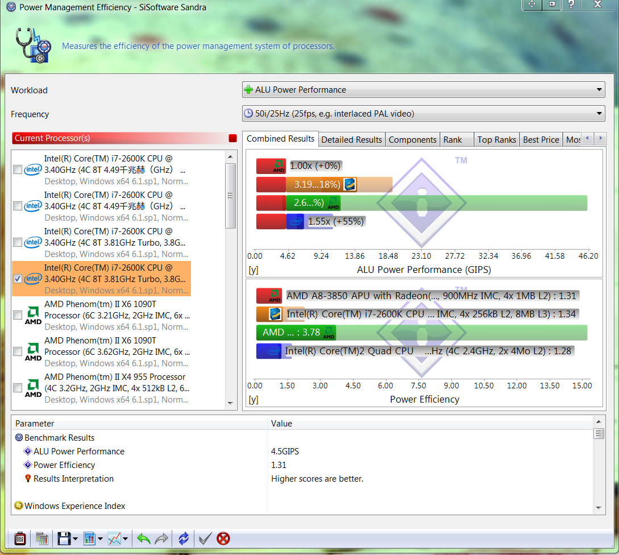The image size is (619, 555).
Task: Open the save dropdown arrow next to floppy
Action: click(75, 539)
